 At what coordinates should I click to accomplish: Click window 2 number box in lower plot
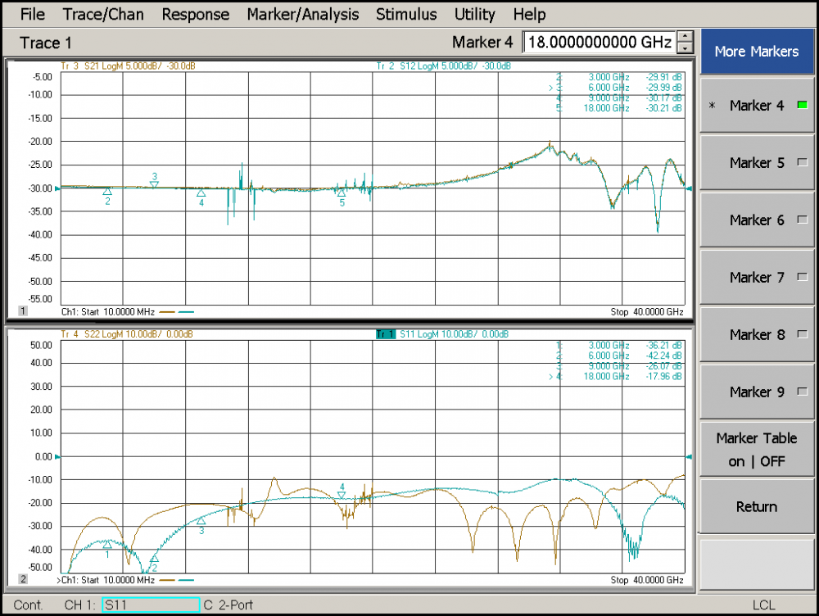click(23, 579)
